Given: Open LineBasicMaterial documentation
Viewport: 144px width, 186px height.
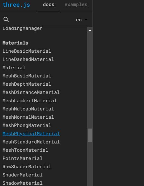Looking at the screenshot, I should pyautogui.click(x=27, y=51).
